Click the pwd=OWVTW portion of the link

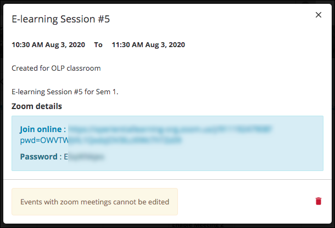[x=44, y=140]
